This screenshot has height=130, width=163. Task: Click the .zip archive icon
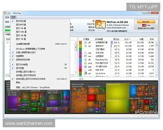[x=86, y=73]
